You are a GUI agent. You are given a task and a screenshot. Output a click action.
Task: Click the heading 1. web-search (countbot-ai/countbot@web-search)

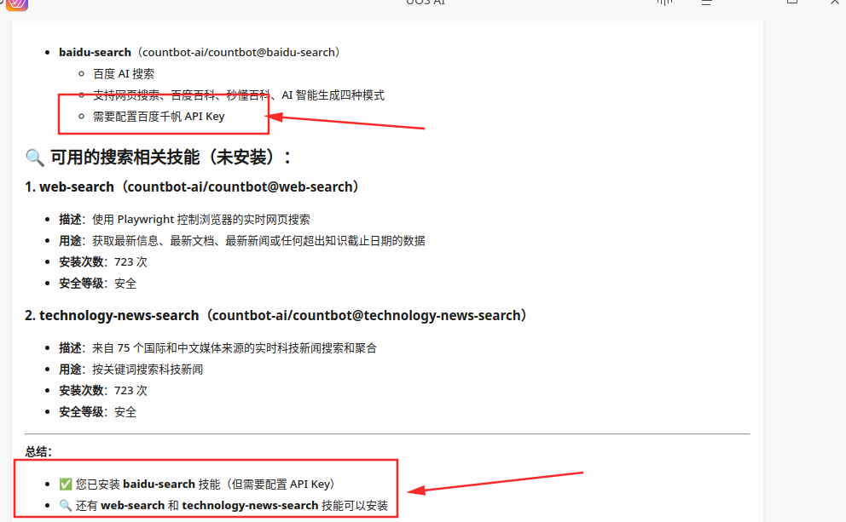(193, 187)
